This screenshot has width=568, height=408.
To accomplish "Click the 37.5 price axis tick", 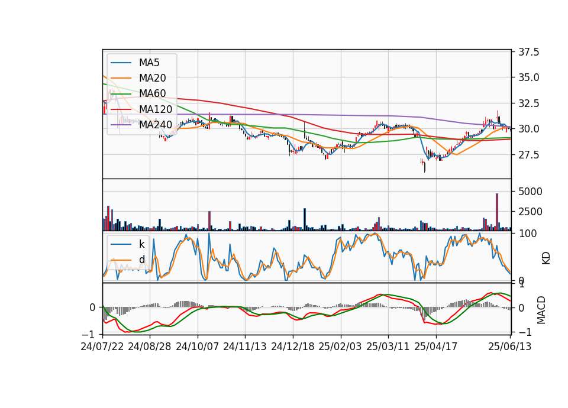I will 528,52.
